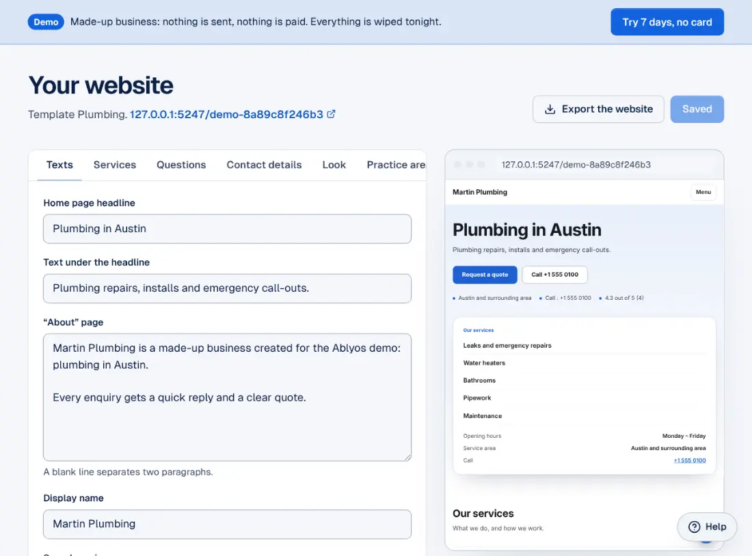Open the Questions tab
The width and height of the screenshot is (752, 556).
pyautogui.click(x=181, y=165)
